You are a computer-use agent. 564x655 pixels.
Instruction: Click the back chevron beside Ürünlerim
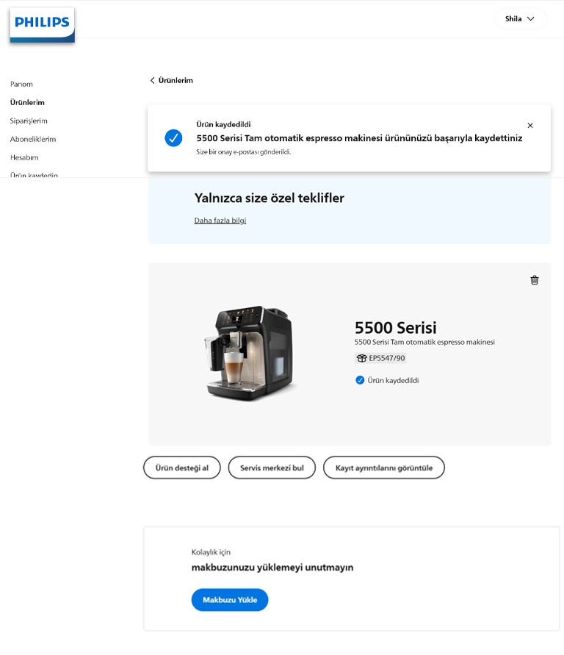pyautogui.click(x=152, y=80)
